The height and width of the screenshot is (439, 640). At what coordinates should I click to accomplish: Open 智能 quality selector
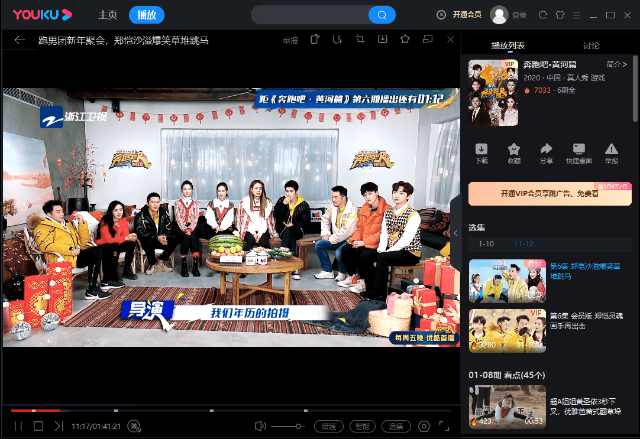(363, 426)
